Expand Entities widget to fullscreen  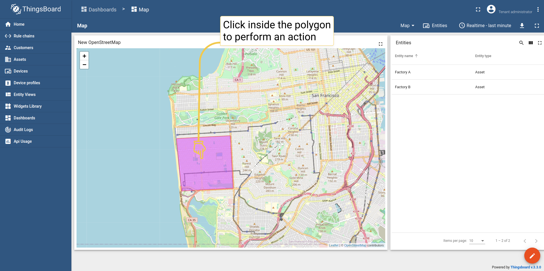[x=540, y=43]
